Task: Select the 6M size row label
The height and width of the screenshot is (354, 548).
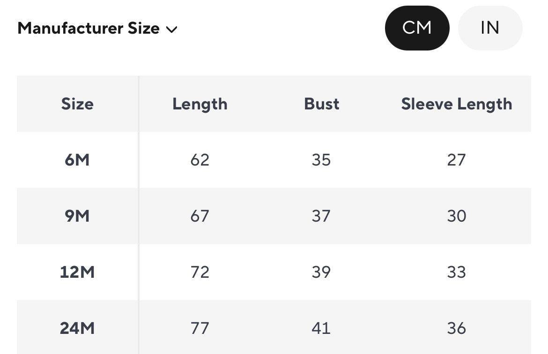Action: [77, 160]
